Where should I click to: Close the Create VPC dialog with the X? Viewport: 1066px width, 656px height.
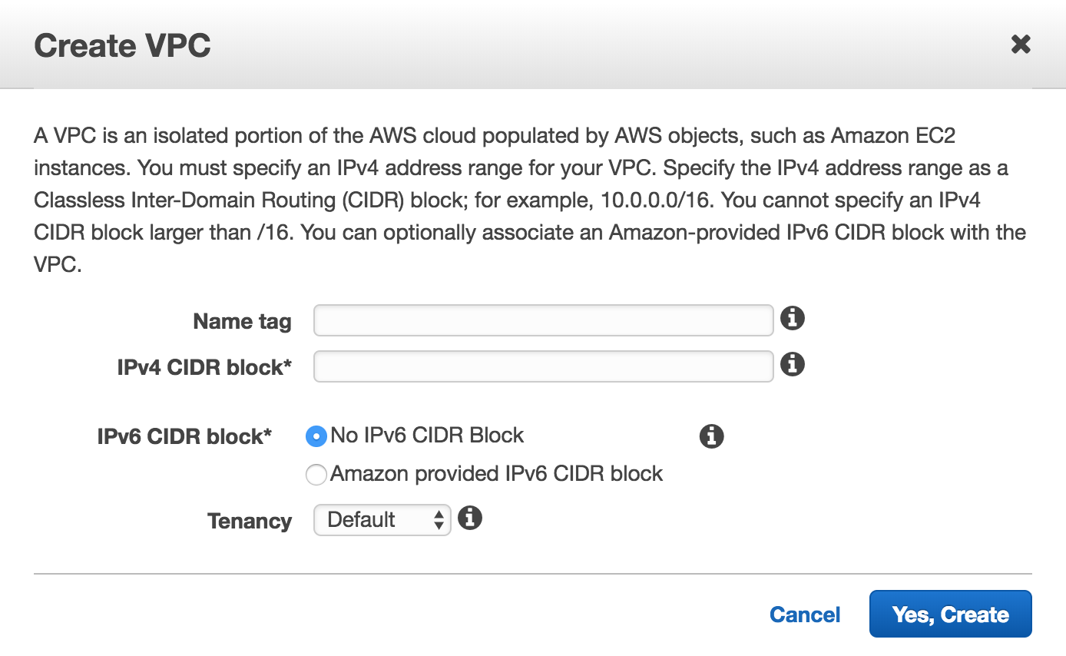click(x=1021, y=45)
